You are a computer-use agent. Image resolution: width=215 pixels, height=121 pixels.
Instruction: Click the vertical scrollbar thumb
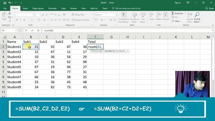click(213, 59)
